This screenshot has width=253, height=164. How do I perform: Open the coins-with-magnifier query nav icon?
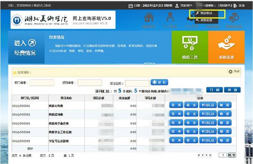click(234, 17)
